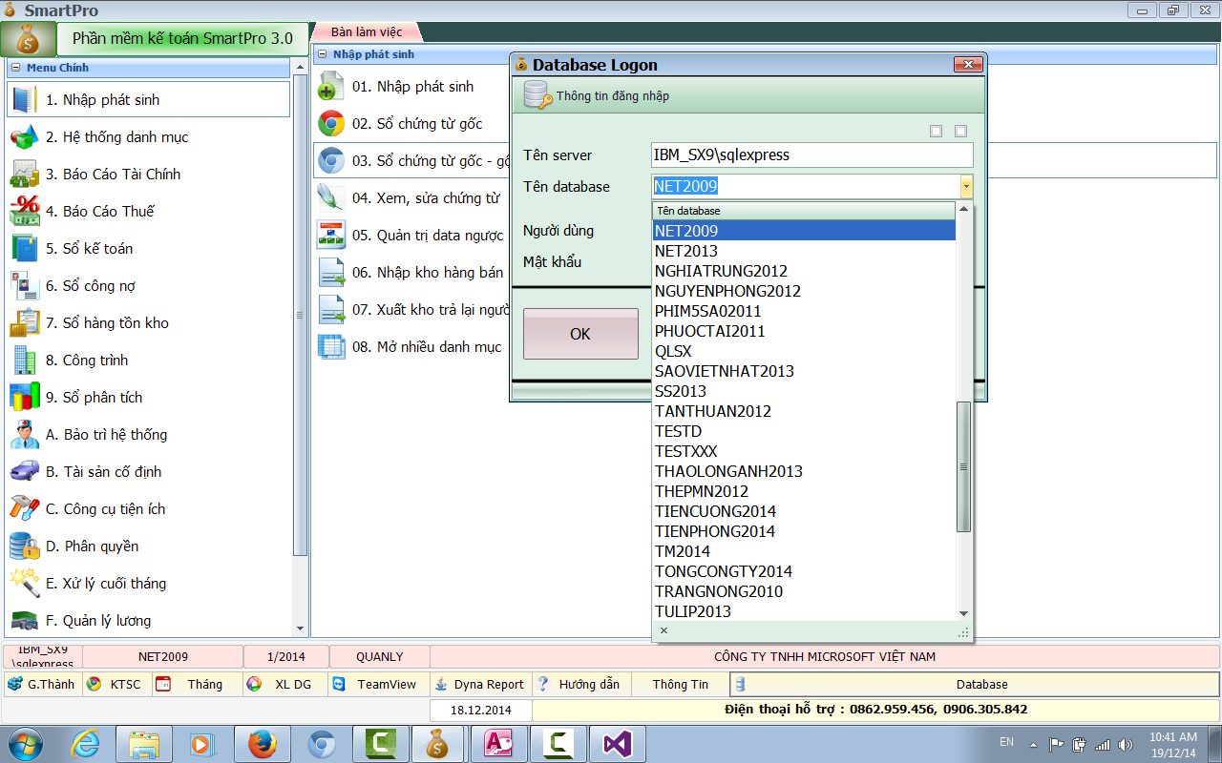Close the Database Logon dialog
The width and height of the screenshot is (1222, 763).
point(968,65)
